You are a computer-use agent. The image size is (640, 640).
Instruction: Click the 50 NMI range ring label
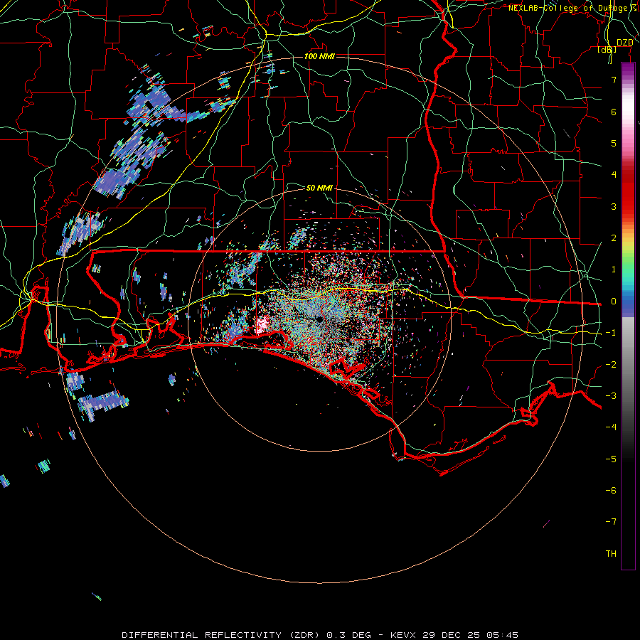tap(319, 188)
